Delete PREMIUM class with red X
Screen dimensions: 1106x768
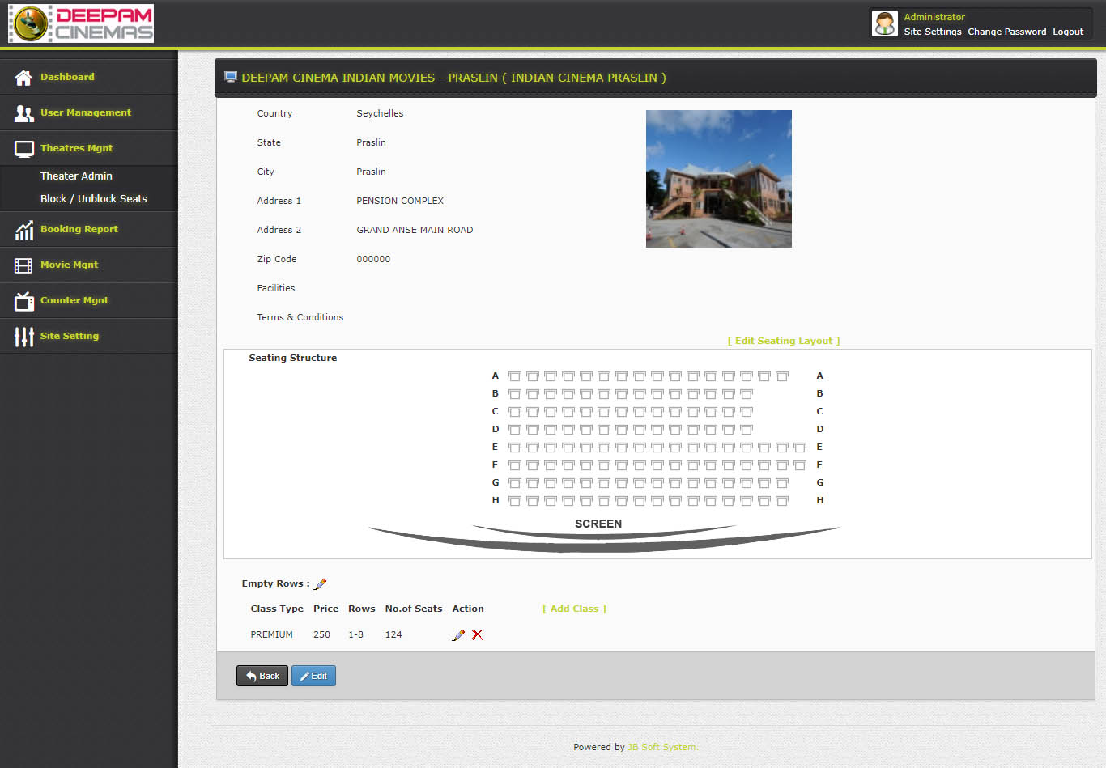(x=477, y=635)
